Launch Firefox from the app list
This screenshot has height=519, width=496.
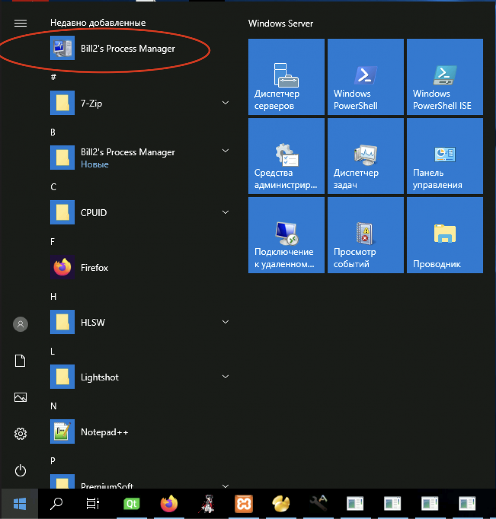point(94,267)
